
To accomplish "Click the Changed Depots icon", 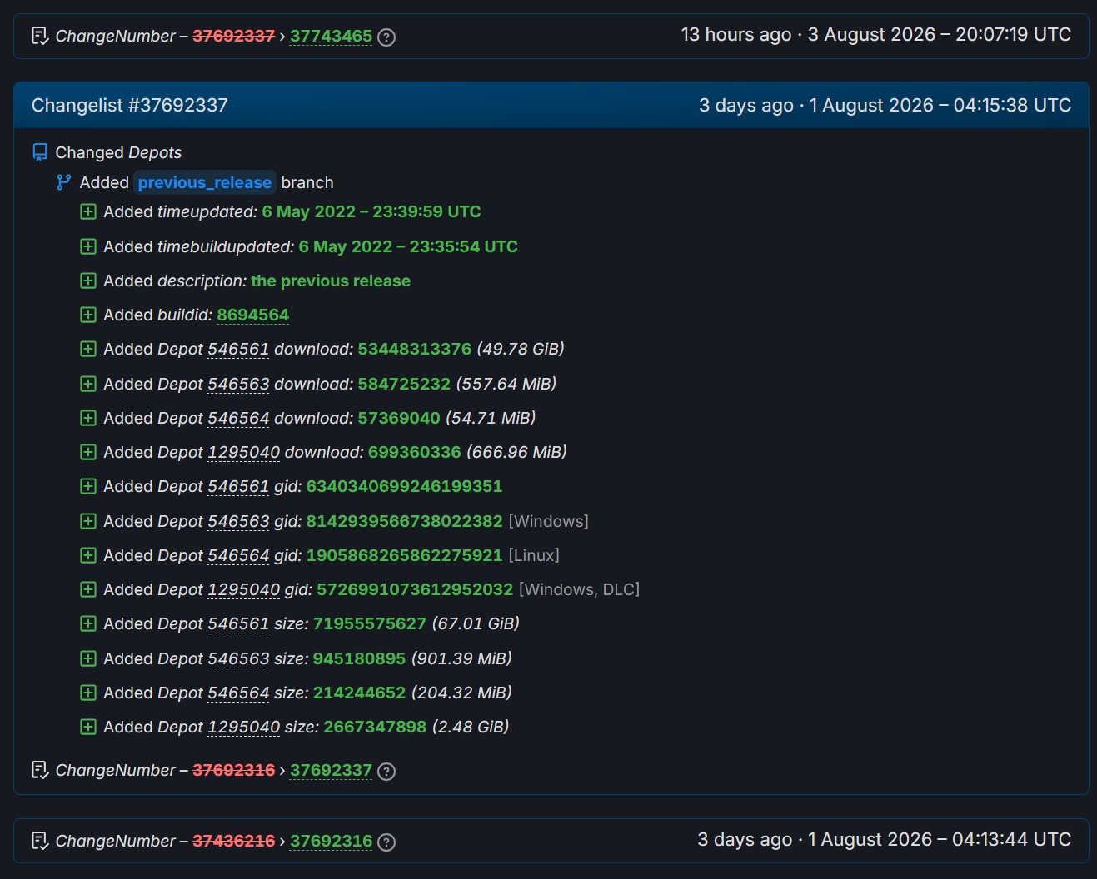I will [40, 152].
